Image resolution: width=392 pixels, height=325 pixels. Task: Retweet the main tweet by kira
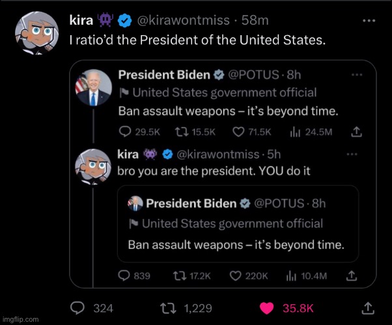click(x=166, y=307)
